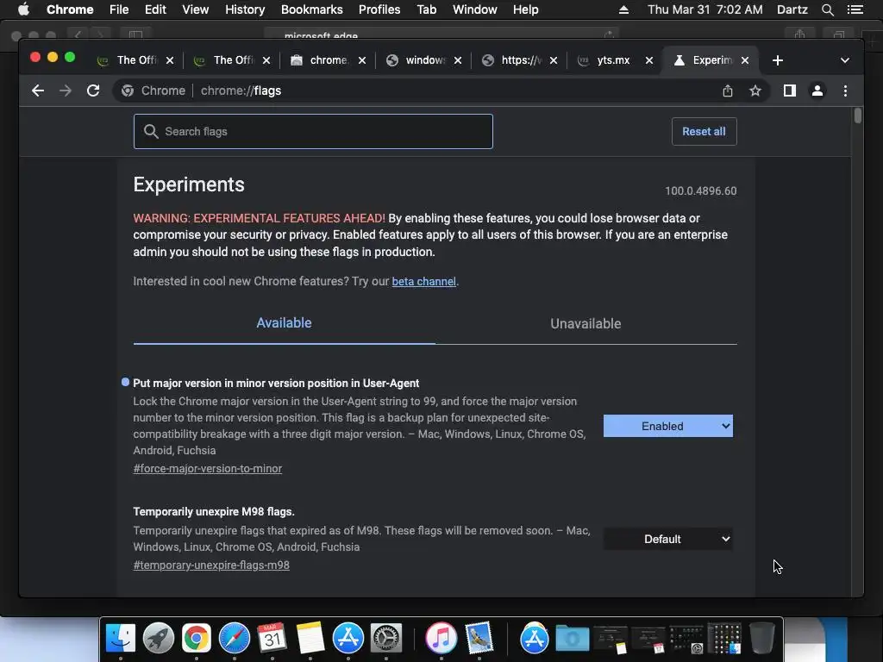Open the Edit menu
This screenshot has width=883, height=662.
coord(155,9)
